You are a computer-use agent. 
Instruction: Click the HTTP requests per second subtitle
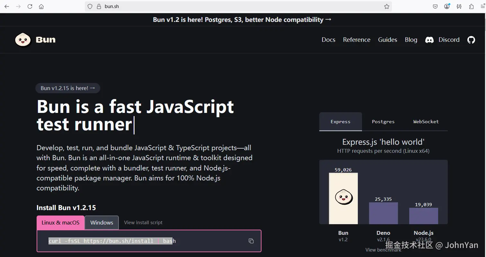383,151
